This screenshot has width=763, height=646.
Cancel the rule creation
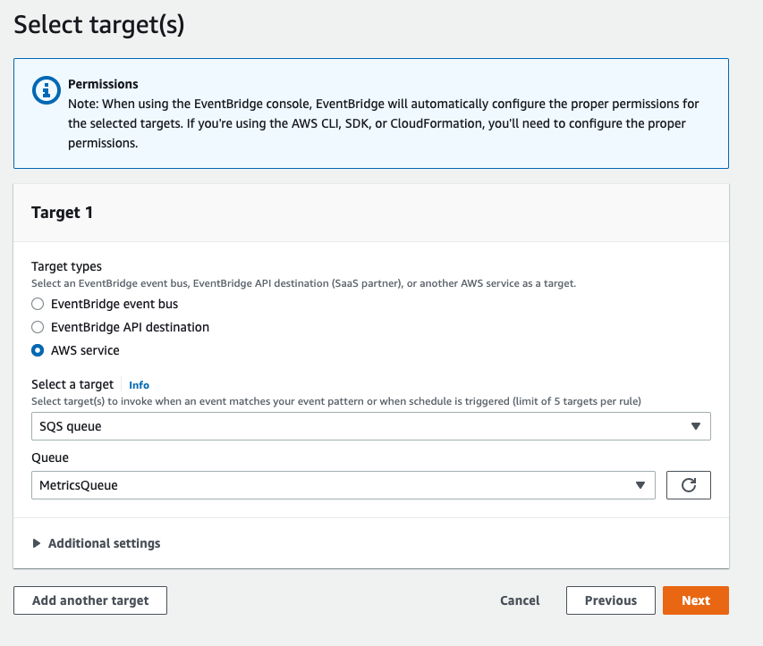pyautogui.click(x=520, y=600)
